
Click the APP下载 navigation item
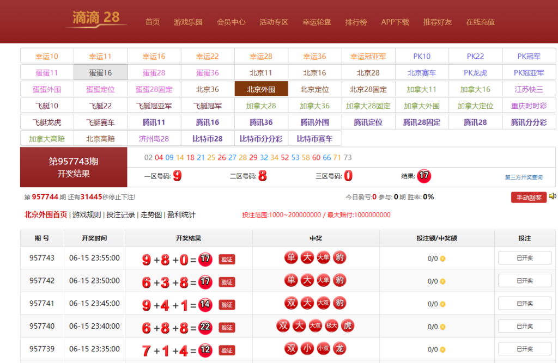[x=395, y=22]
